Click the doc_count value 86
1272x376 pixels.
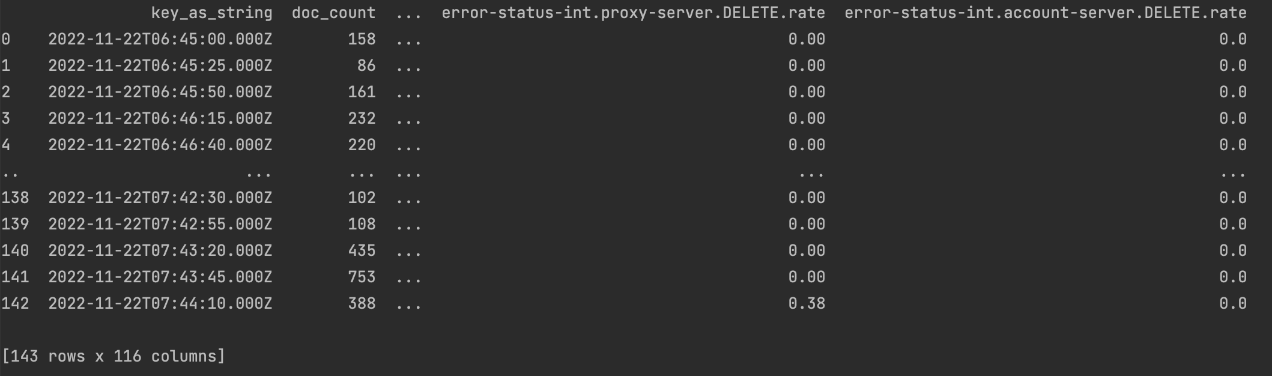366,65
